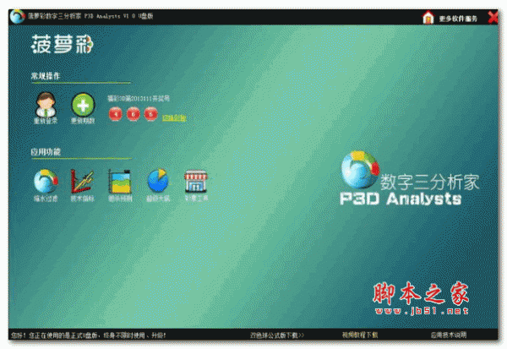
Task: Click 视频教程下载 in status bar
Action: [360, 335]
